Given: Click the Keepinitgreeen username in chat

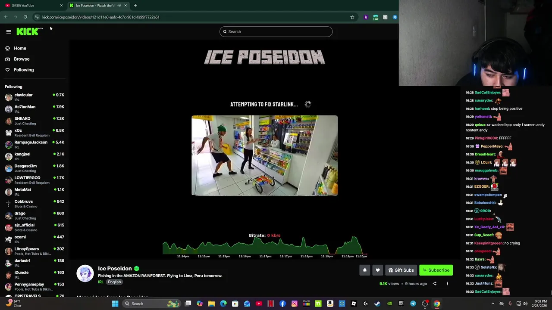Looking at the screenshot, I should click(x=489, y=243).
